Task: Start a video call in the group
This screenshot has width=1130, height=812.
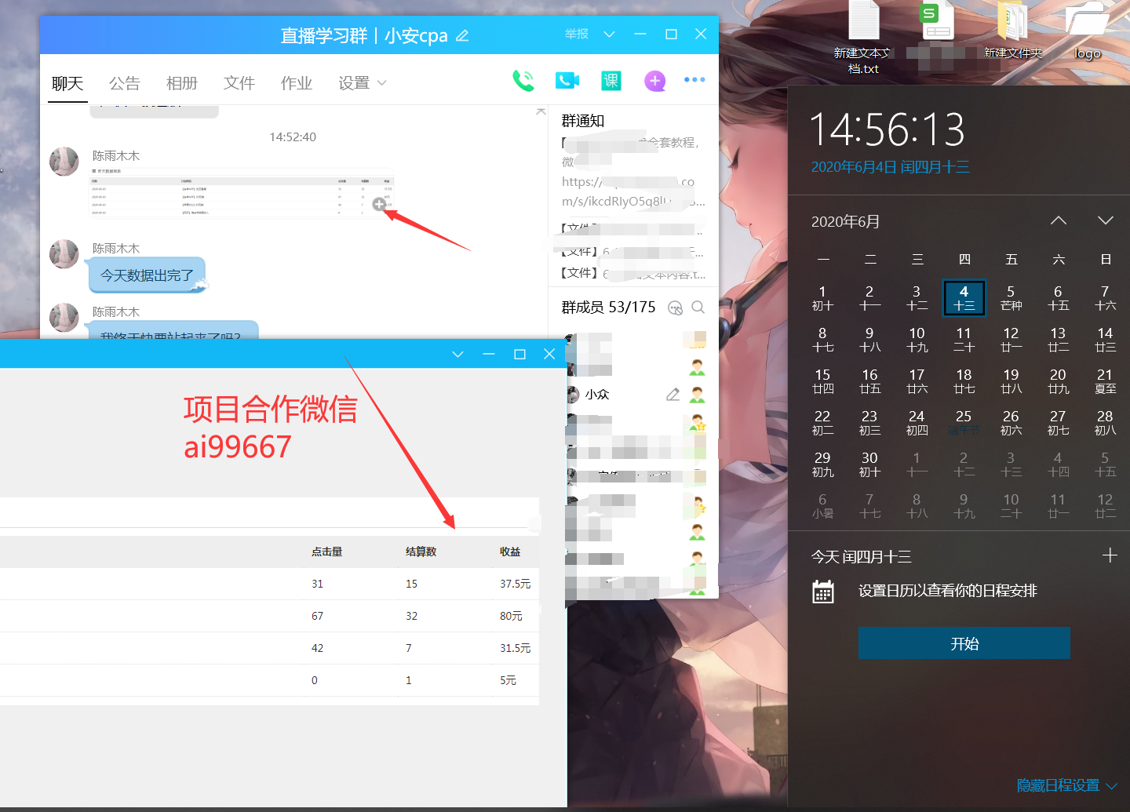Action: pyautogui.click(x=567, y=80)
